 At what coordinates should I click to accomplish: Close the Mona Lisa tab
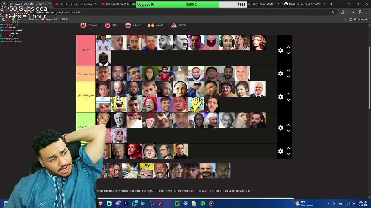click(x=324, y=4)
